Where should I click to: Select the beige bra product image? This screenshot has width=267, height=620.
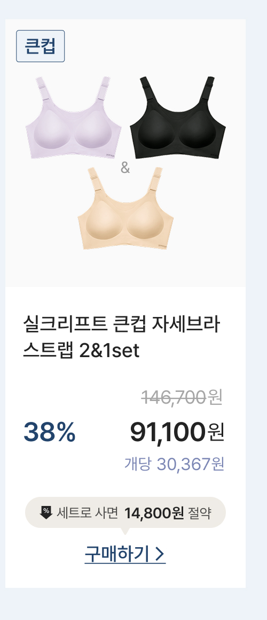coord(125,208)
